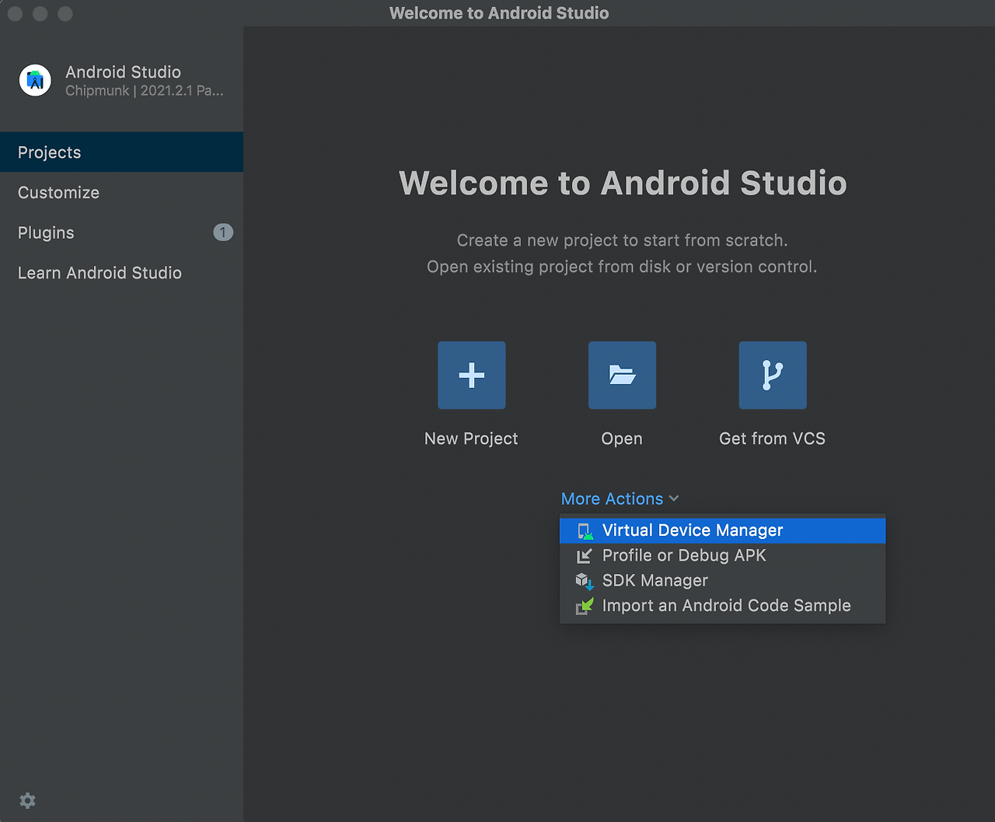Open the Plugins tab
Screen dimensions: 995x822
pyautogui.click(x=121, y=233)
